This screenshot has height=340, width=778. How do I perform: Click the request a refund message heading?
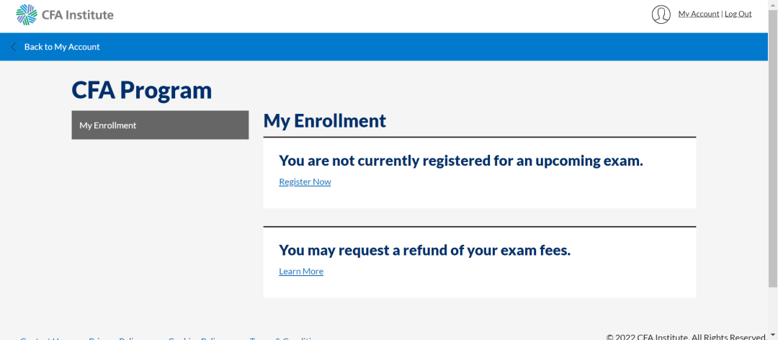[x=424, y=250]
